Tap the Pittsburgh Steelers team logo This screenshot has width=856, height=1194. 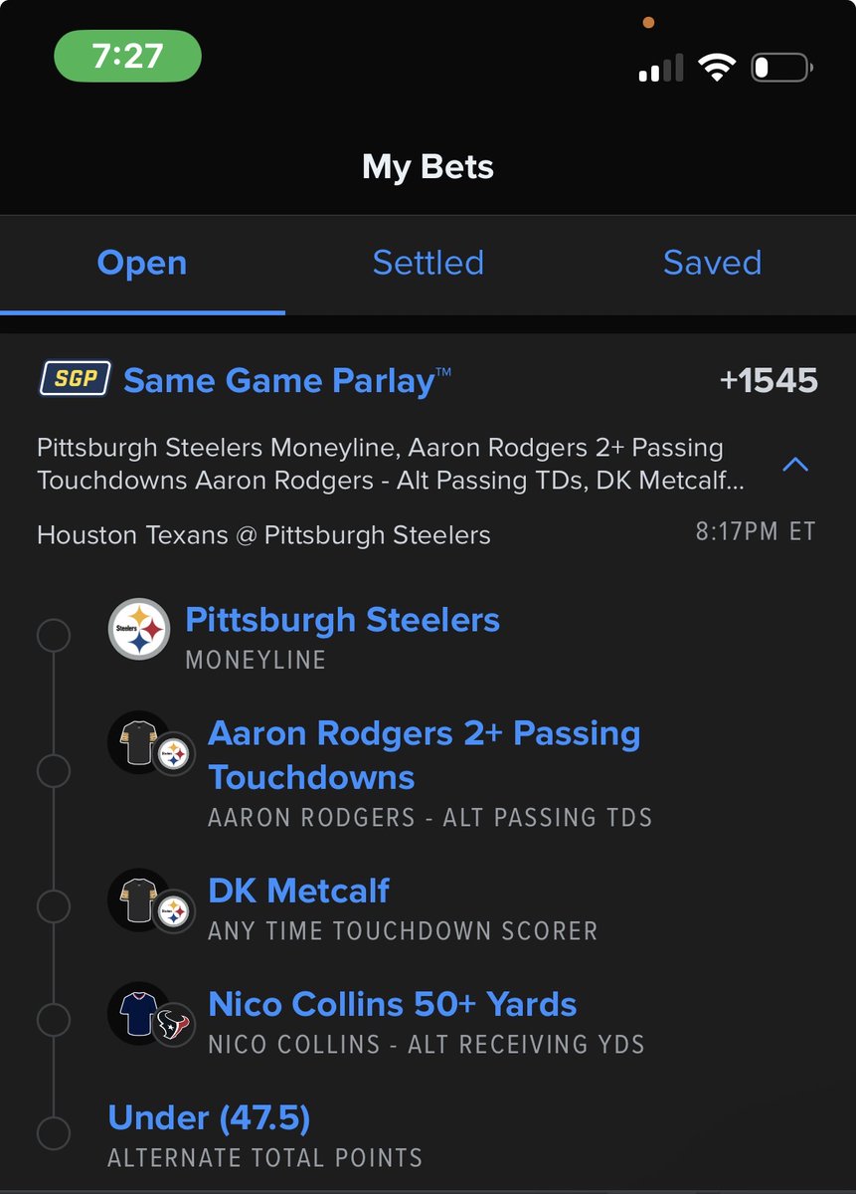click(139, 629)
